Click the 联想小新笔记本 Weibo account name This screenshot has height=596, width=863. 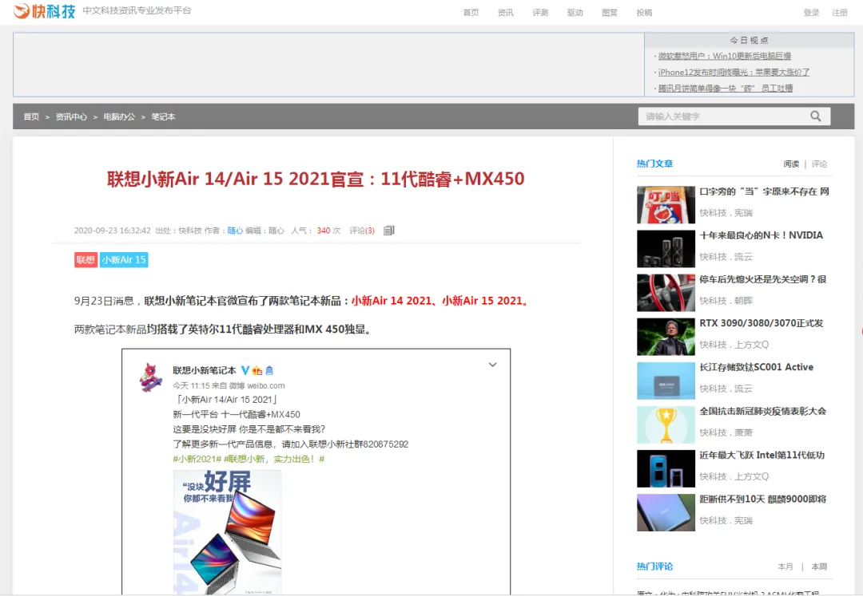[x=205, y=371]
